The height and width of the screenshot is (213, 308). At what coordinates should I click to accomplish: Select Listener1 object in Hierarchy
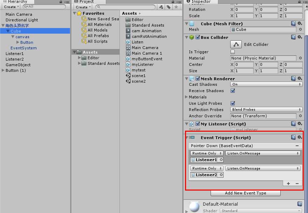pyautogui.click(x=14, y=53)
